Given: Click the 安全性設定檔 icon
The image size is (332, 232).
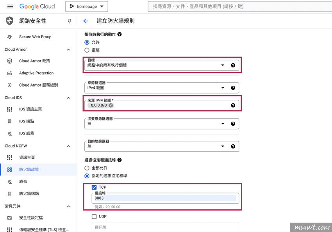Looking at the screenshot, I should pos(9,218).
